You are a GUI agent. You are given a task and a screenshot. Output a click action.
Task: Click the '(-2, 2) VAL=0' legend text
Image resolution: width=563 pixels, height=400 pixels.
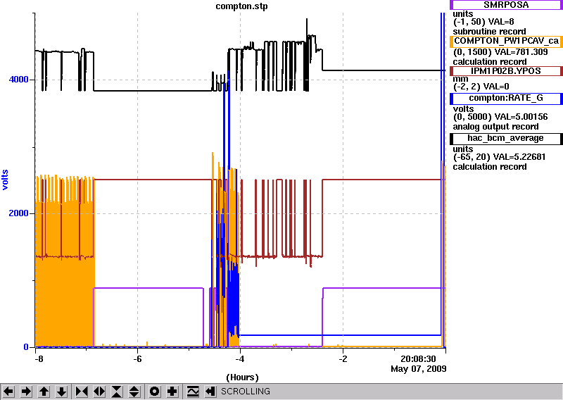pyautogui.click(x=481, y=87)
